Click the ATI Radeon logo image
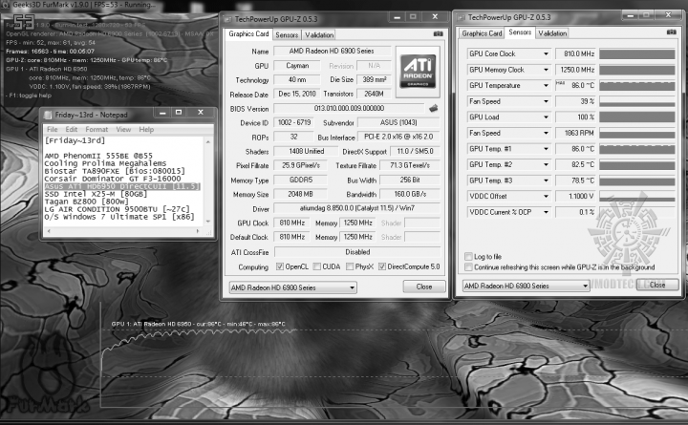The height and width of the screenshot is (425, 688). [x=418, y=72]
